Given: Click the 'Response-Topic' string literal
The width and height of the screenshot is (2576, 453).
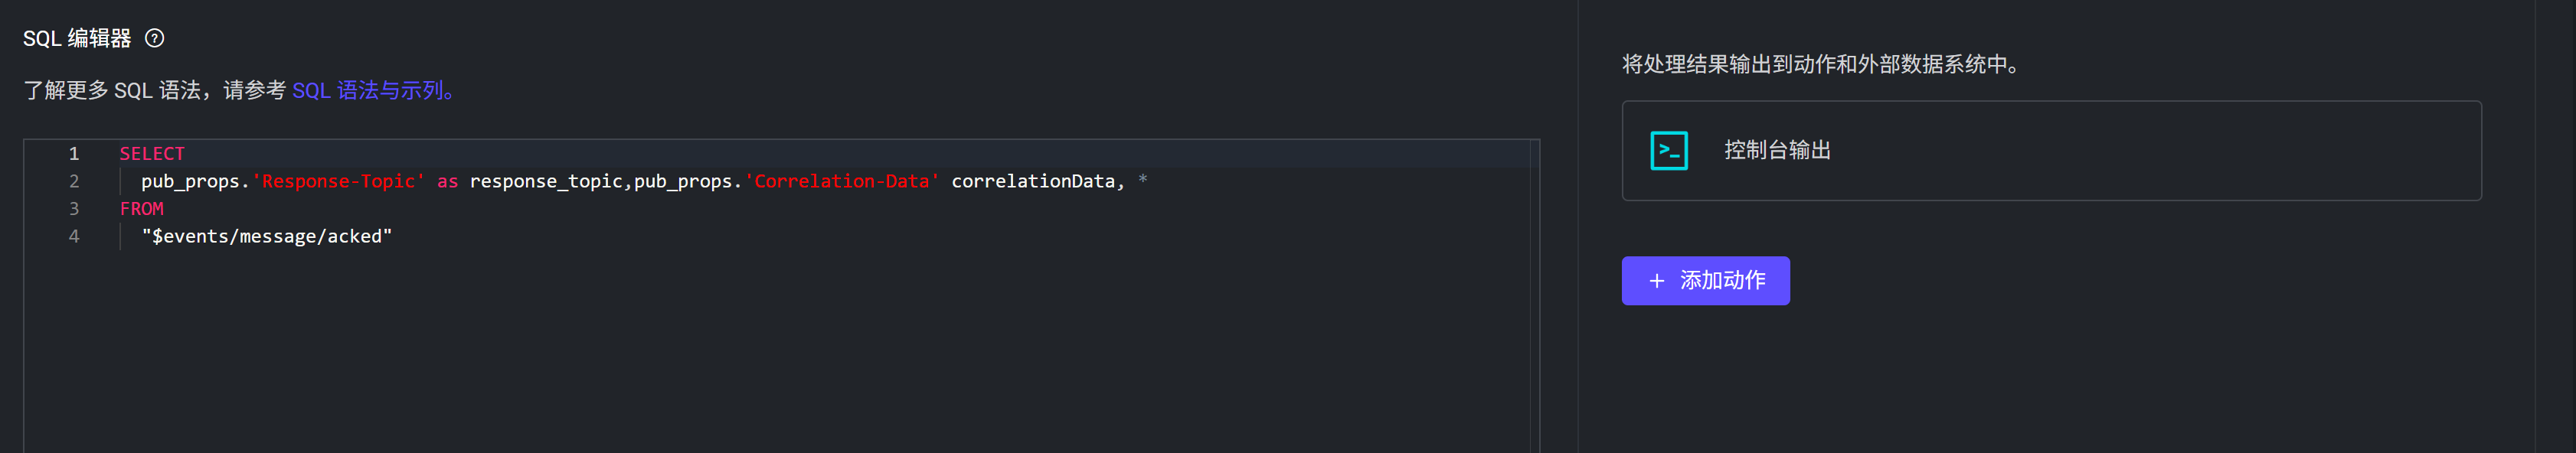Looking at the screenshot, I should [x=338, y=182].
